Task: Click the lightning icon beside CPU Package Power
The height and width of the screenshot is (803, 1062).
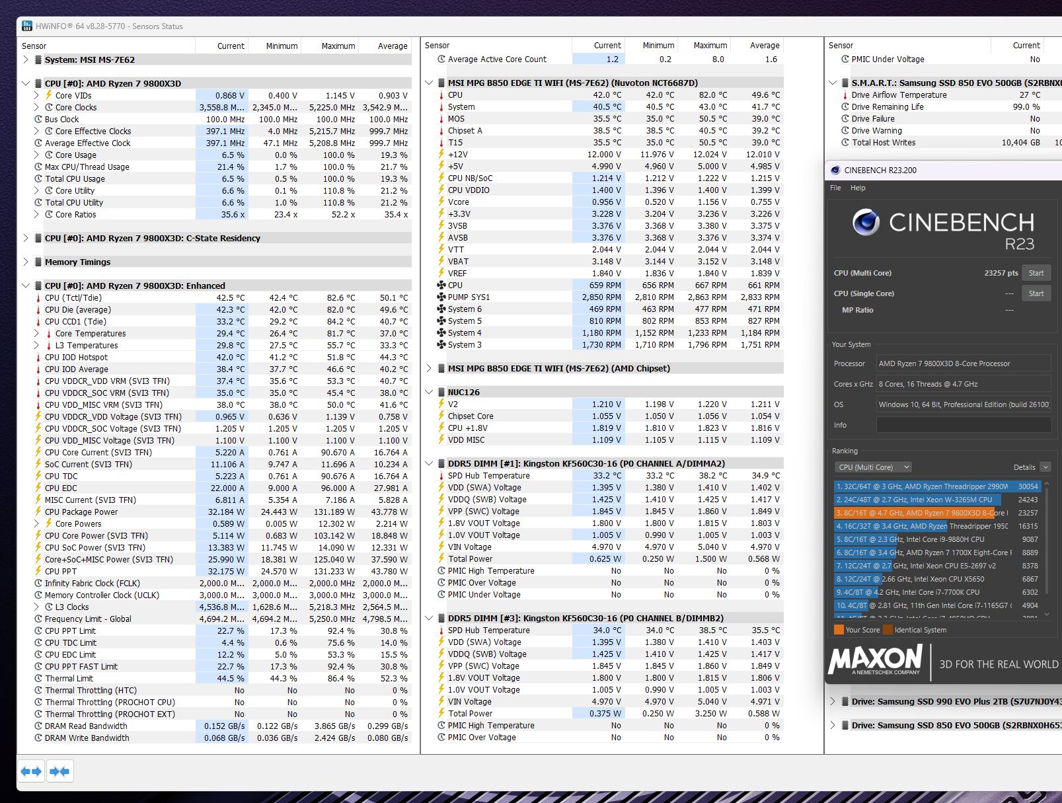Action: [38, 512]
